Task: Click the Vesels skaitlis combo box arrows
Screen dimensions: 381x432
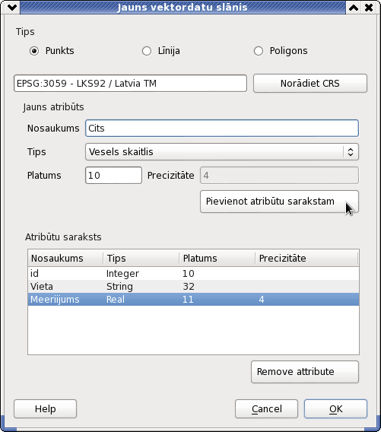Action: (351, 152)
